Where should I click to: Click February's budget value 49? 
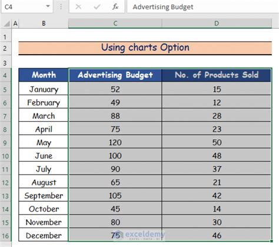tap(115, 102)
